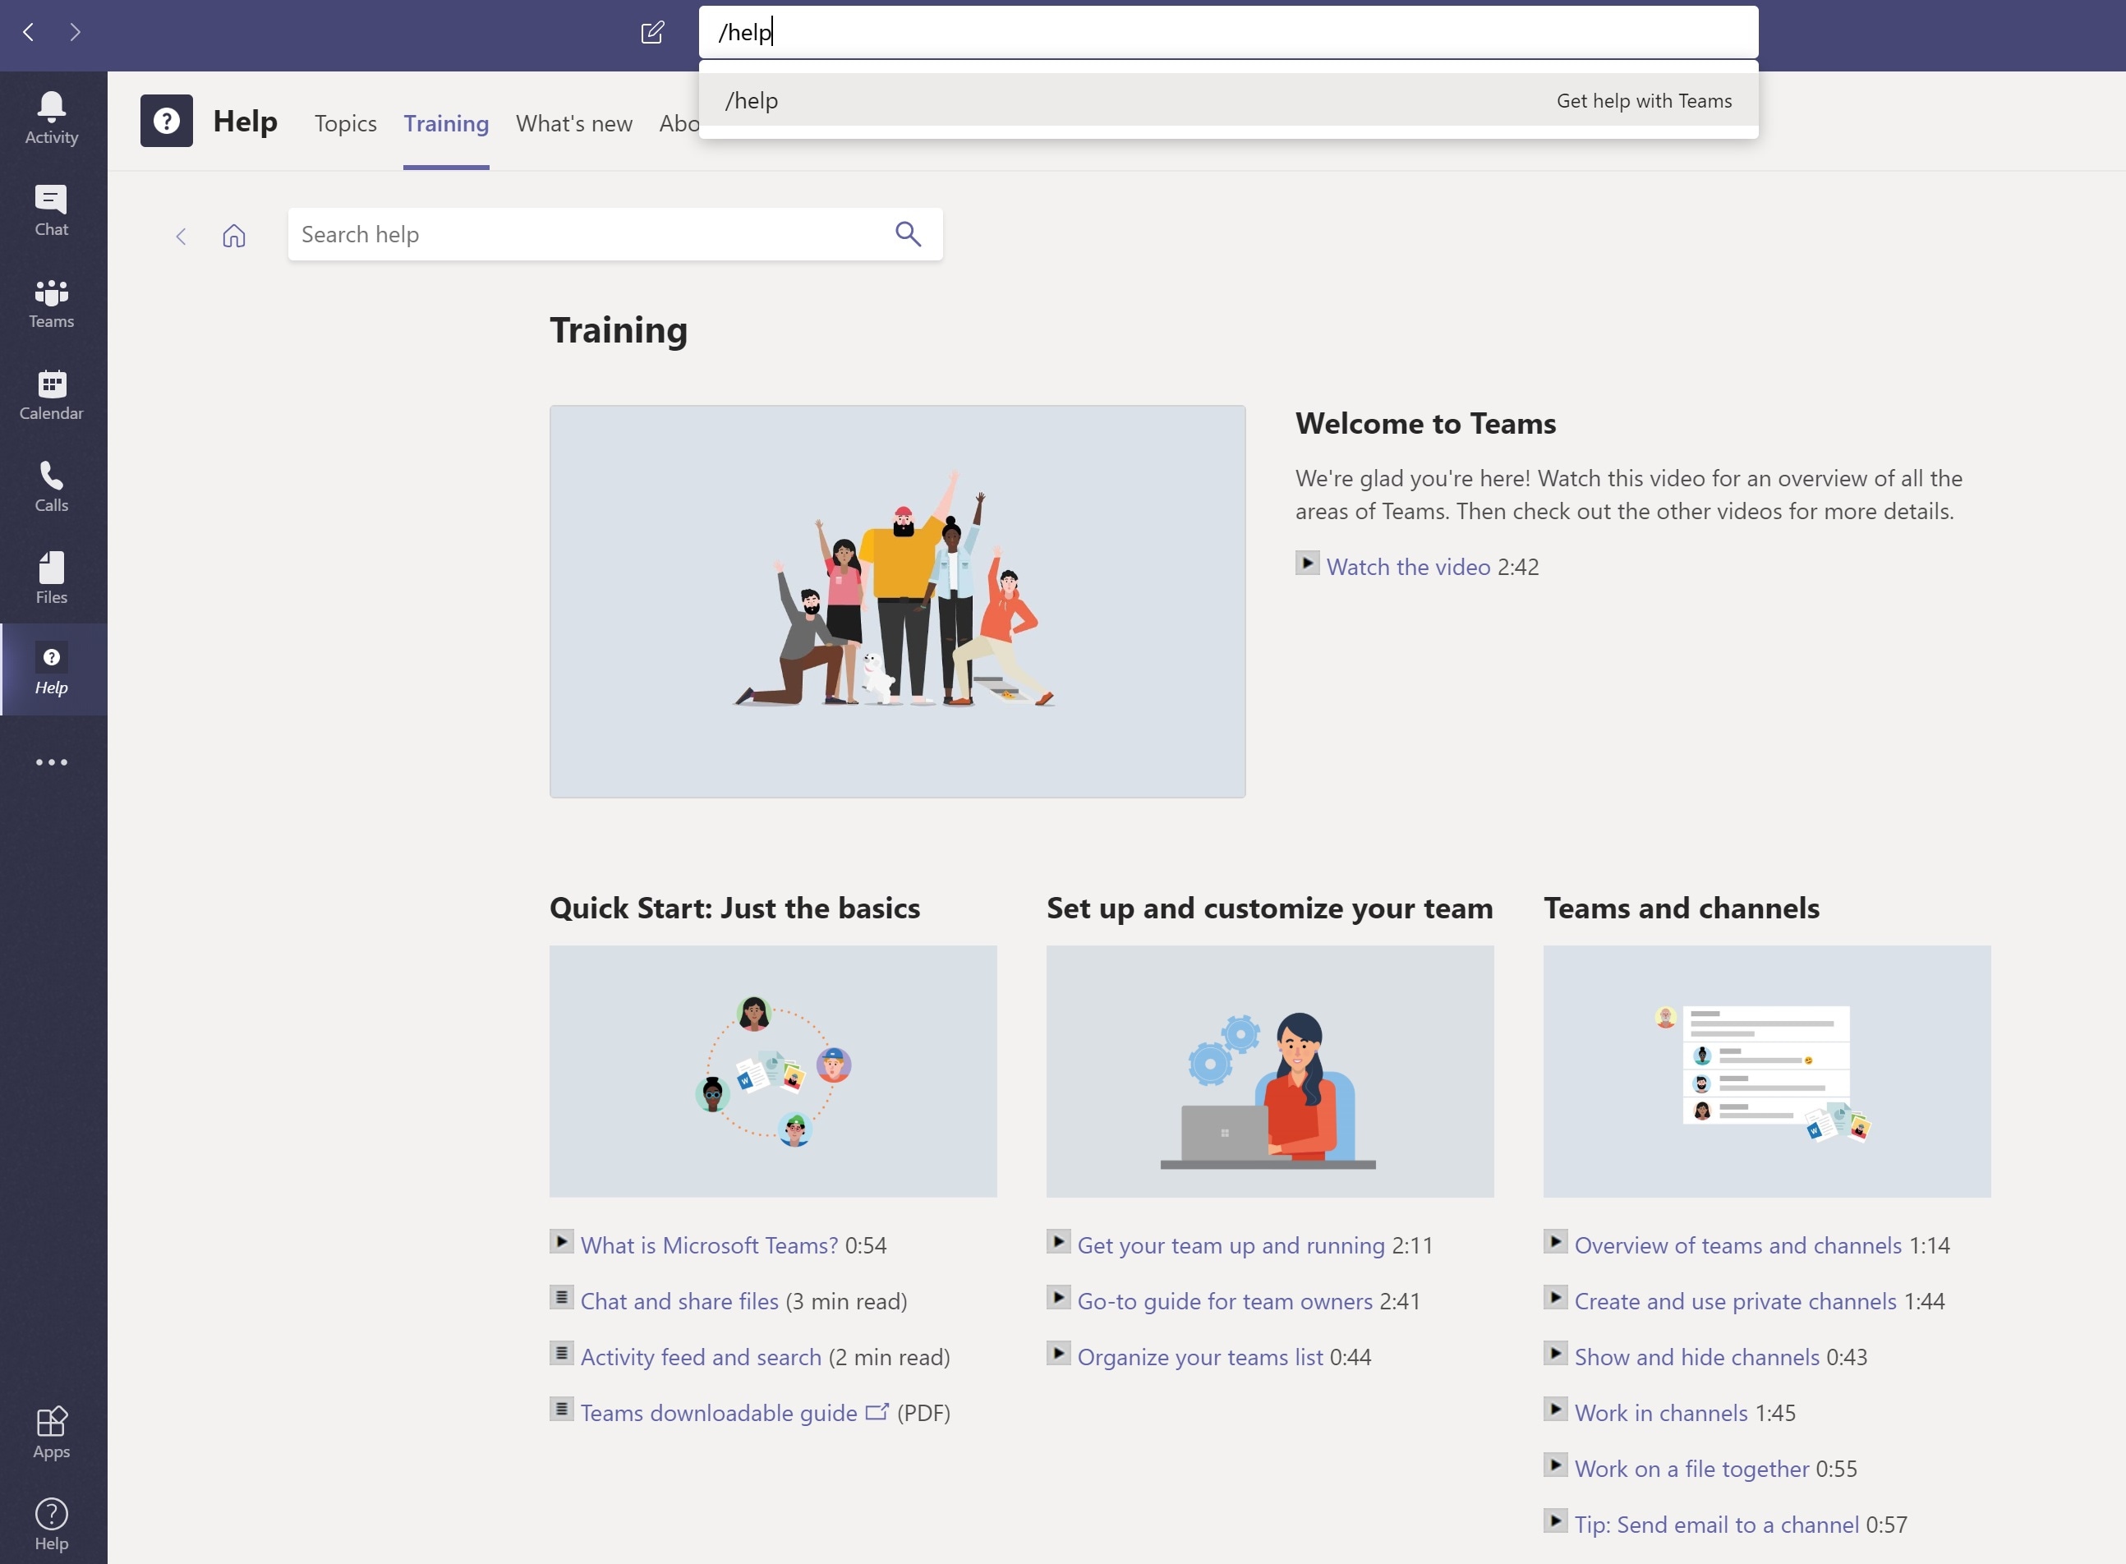This screenshot has height=1564, width=2126.
Task: Open the Teams and channels thumbnail
Action: (1767, 1071)
